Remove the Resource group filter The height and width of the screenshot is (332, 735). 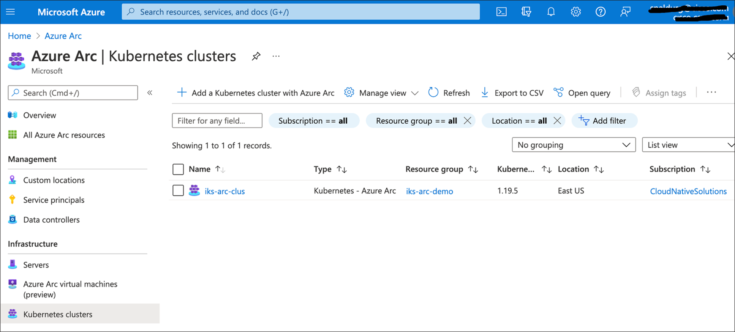(x=468, y=121)
